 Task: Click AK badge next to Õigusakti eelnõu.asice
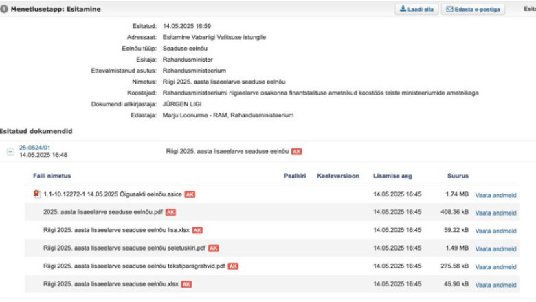click(190, 194)
